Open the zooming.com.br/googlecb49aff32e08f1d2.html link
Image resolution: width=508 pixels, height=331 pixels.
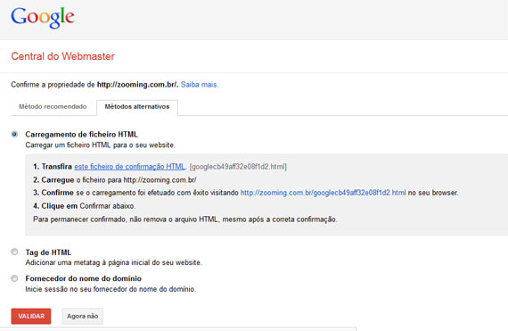tap(323, 193)
